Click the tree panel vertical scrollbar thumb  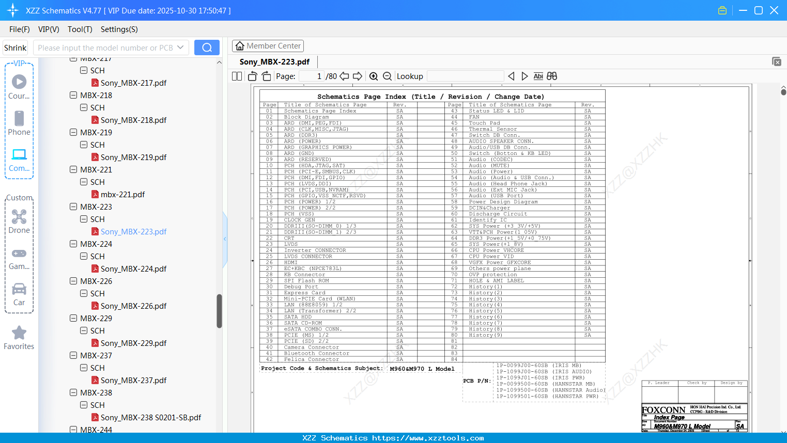coord(219,311)
